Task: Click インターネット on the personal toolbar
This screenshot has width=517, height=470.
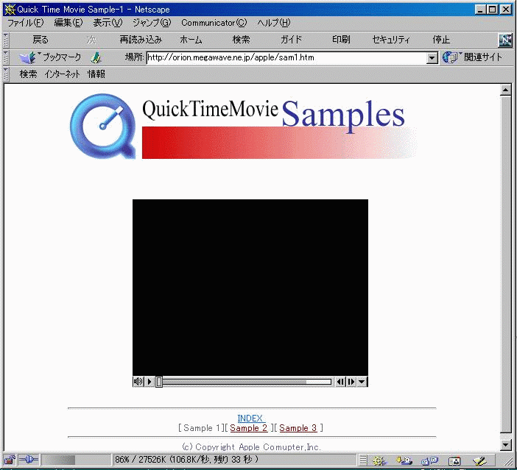Action: pyautogui.click(x=62, y=74)
